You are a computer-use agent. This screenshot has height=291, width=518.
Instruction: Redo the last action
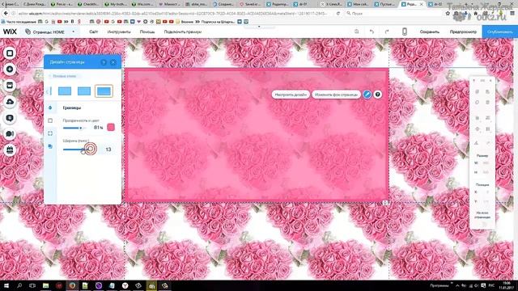(387, 32)
